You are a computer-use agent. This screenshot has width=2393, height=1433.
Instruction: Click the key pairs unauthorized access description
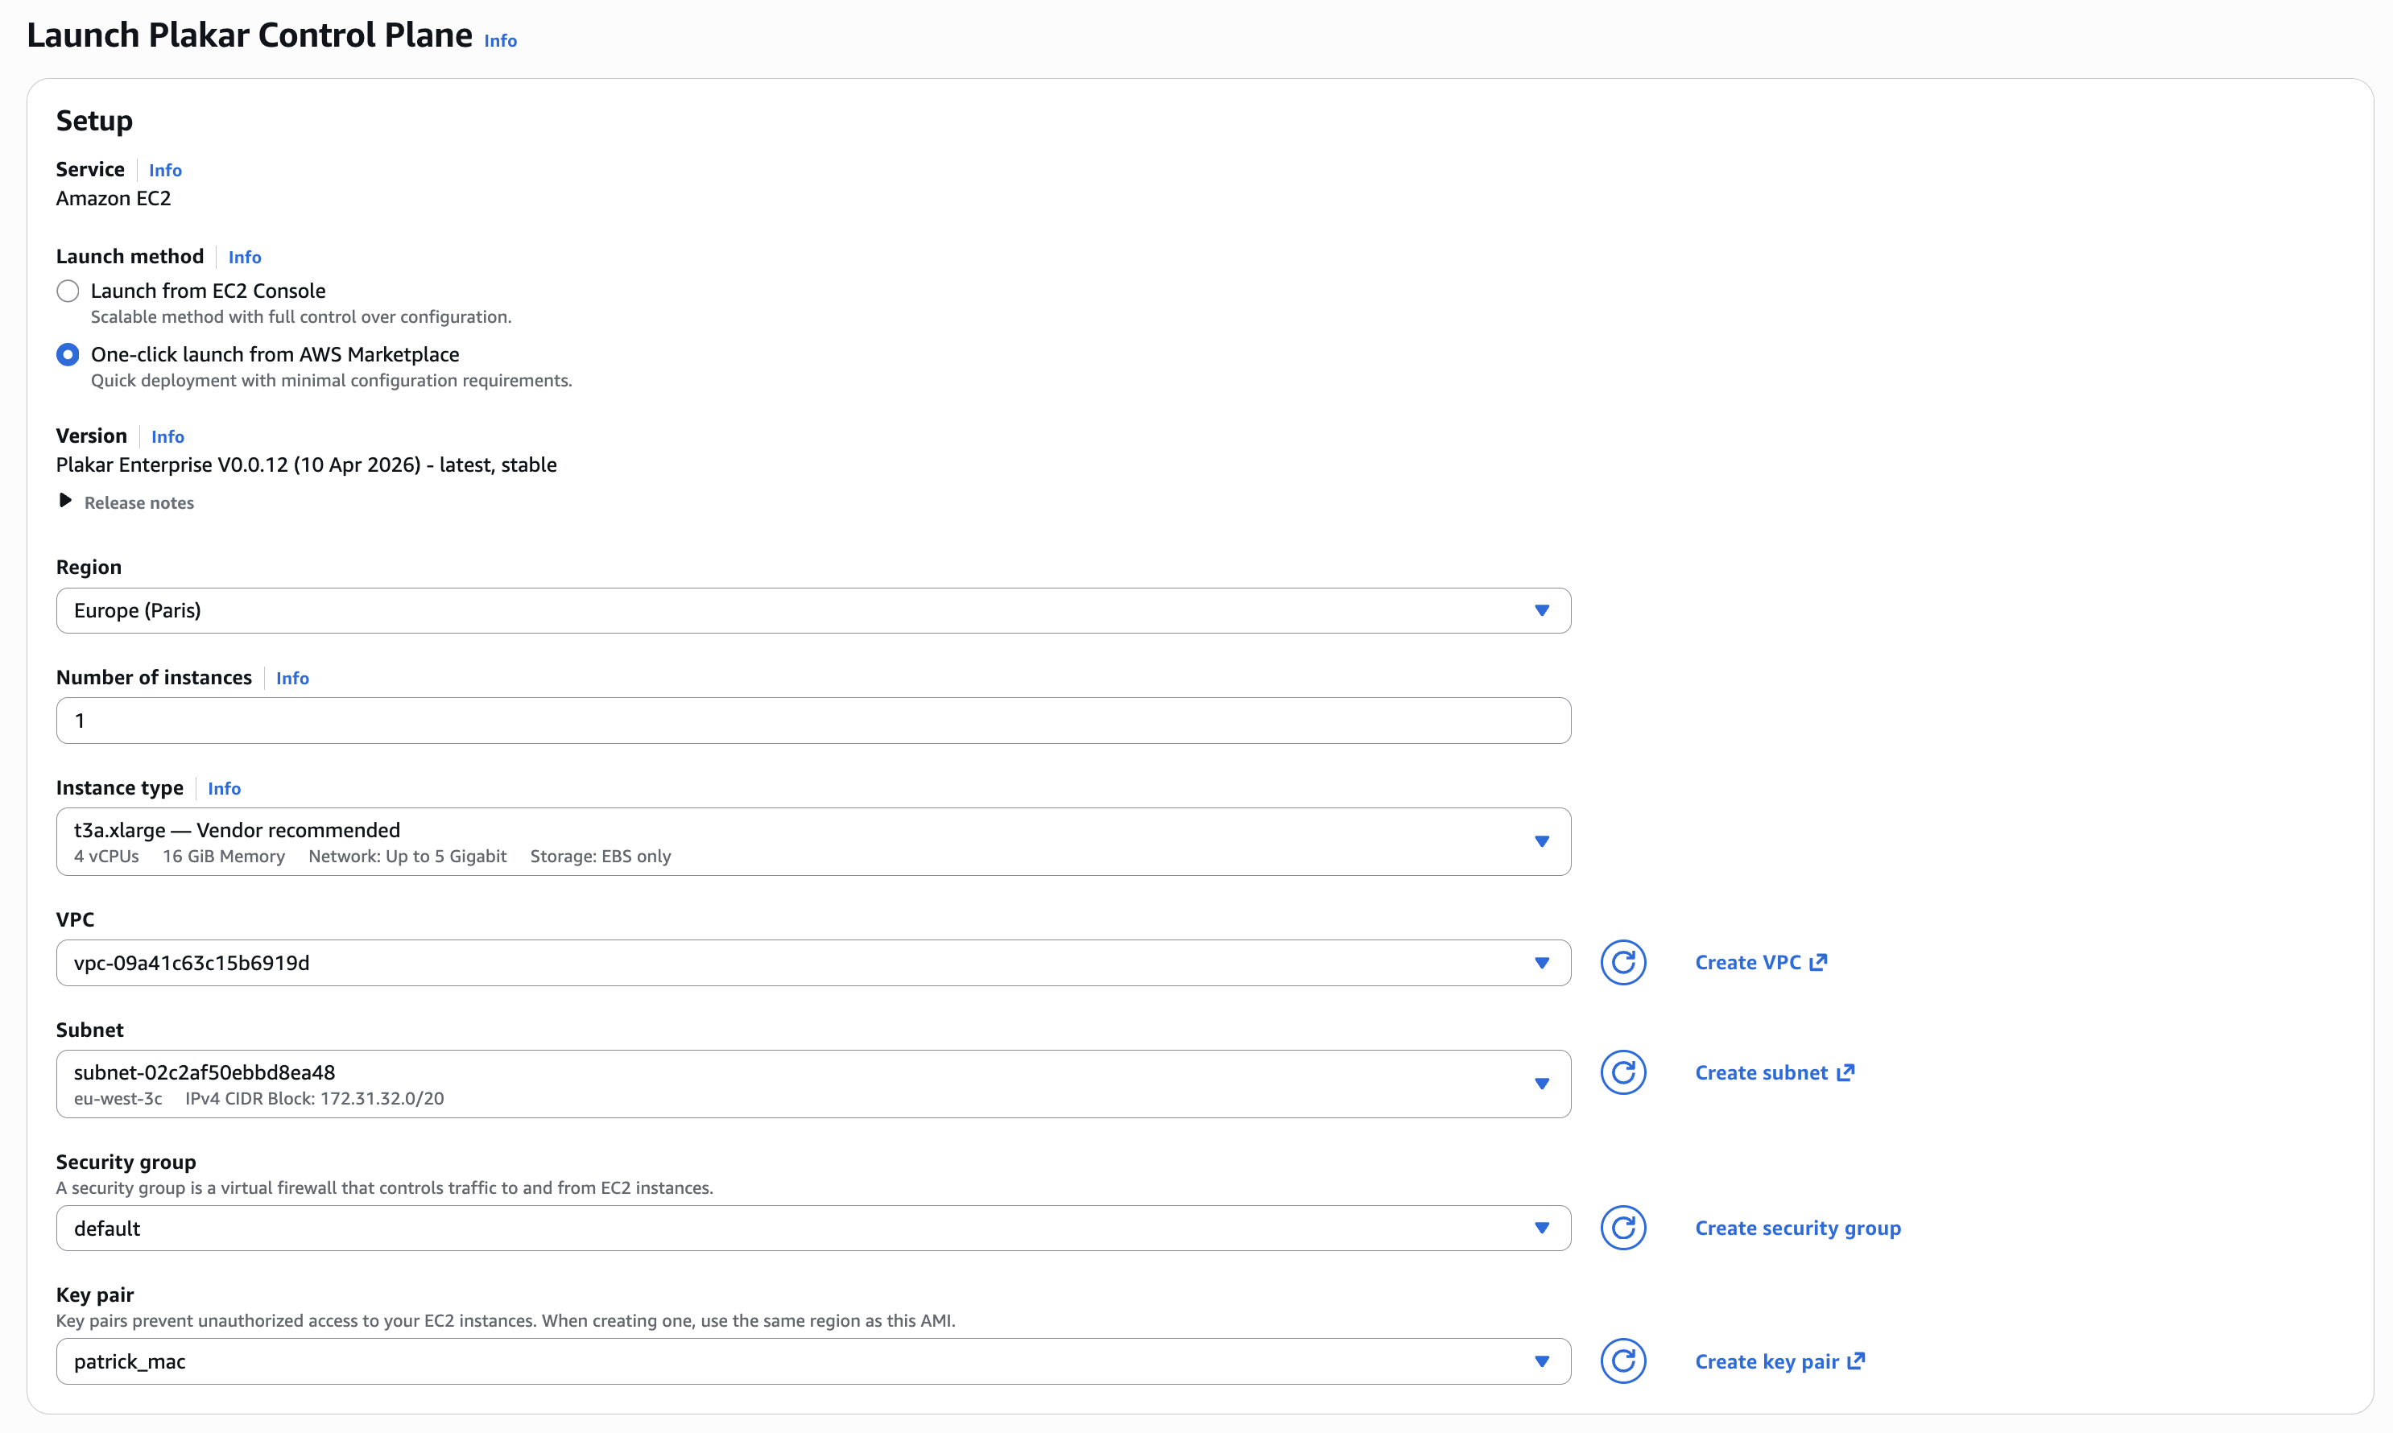[x=505, y=1321]
